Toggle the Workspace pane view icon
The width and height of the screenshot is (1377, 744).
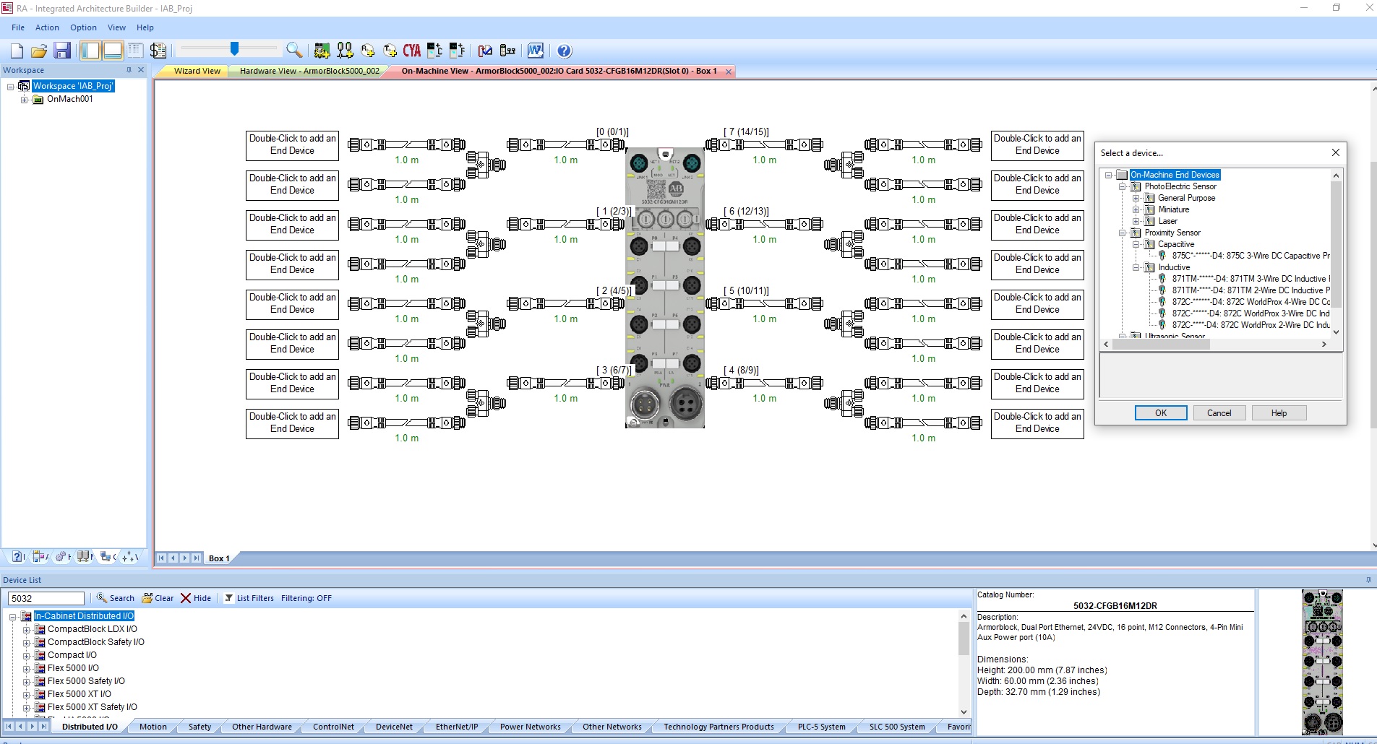(x=90, y=51)
